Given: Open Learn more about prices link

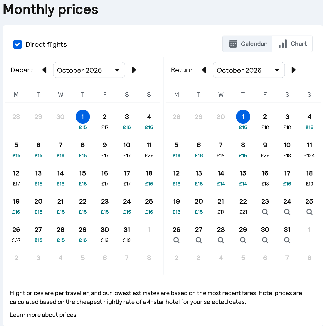Looking at the screenshot, I should 43,315.
